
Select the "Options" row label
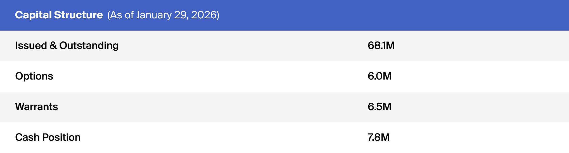34,76
